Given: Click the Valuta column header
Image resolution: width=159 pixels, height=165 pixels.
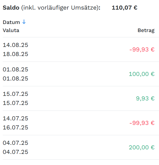Looking at the screenshot, I should [11, 31].
